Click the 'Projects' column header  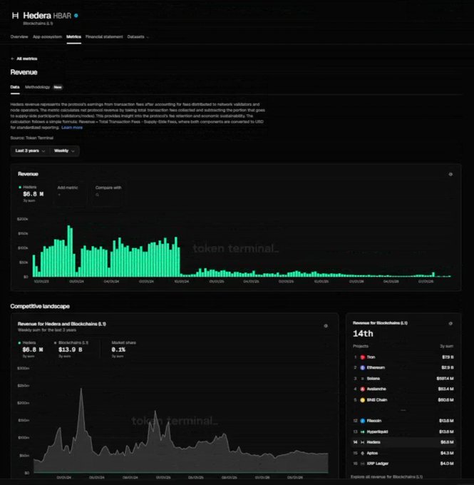(x=361, y=346)
